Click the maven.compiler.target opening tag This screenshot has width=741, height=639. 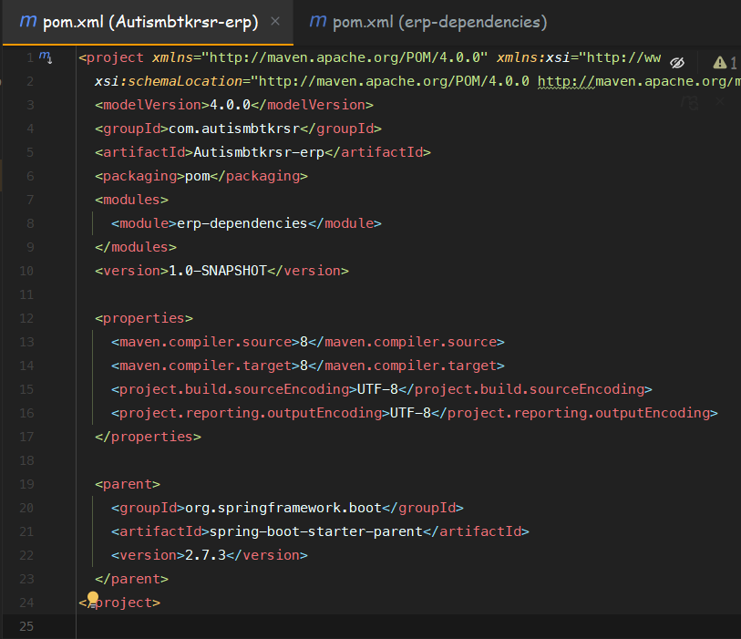click(206, 366)
